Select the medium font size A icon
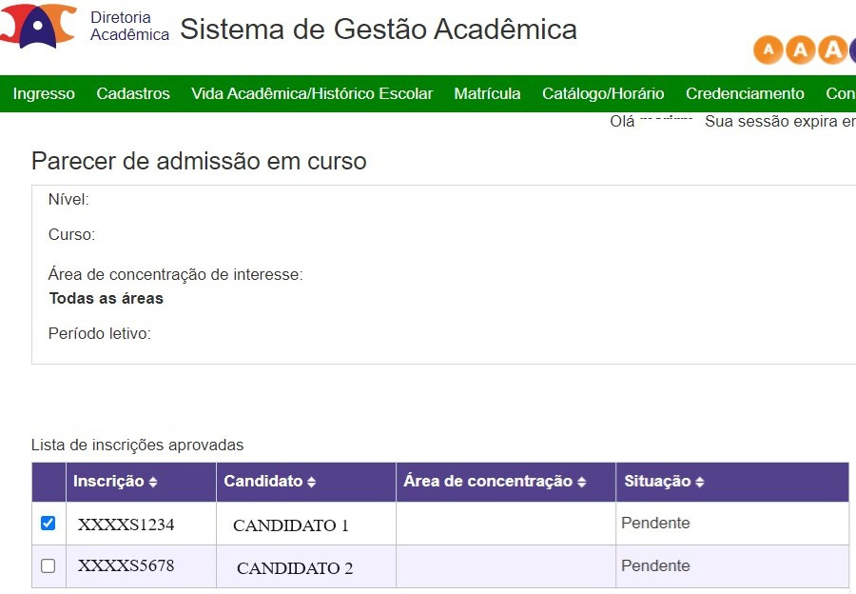The height and width of the screenshot is (594, 856). (800, 49)
